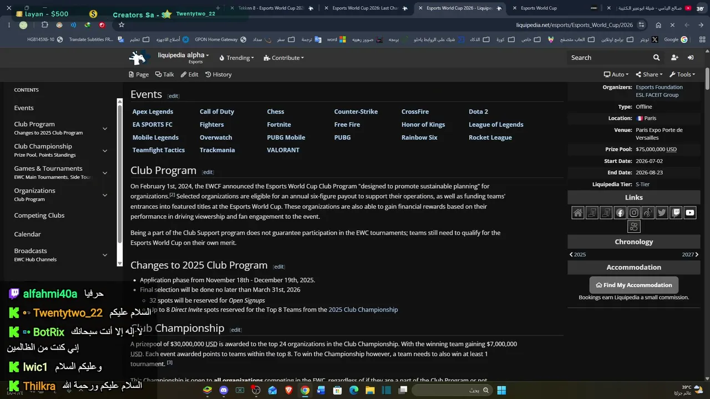The height and width of the screenshot is (399, 710).
Task: Expand Organizations in contents sidebar
Action: [105, 195]
